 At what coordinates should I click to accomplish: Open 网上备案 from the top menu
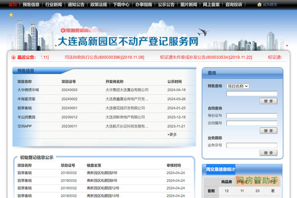point(211,4)
